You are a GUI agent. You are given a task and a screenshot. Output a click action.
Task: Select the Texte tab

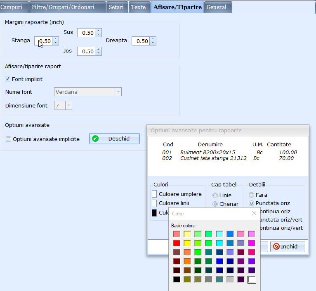tap(139, 7)
